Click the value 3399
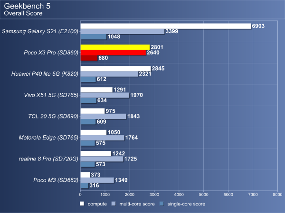Screen dimensions: 285x213 [172, 31]
